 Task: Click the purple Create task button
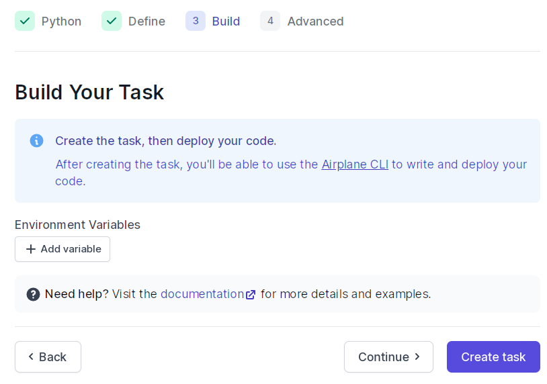point(493,357)
